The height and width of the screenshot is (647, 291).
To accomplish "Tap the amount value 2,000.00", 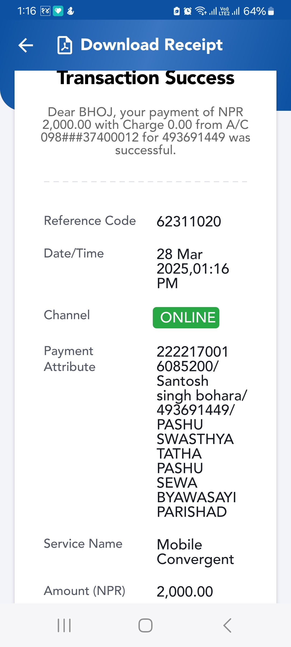I will [185, 591].
